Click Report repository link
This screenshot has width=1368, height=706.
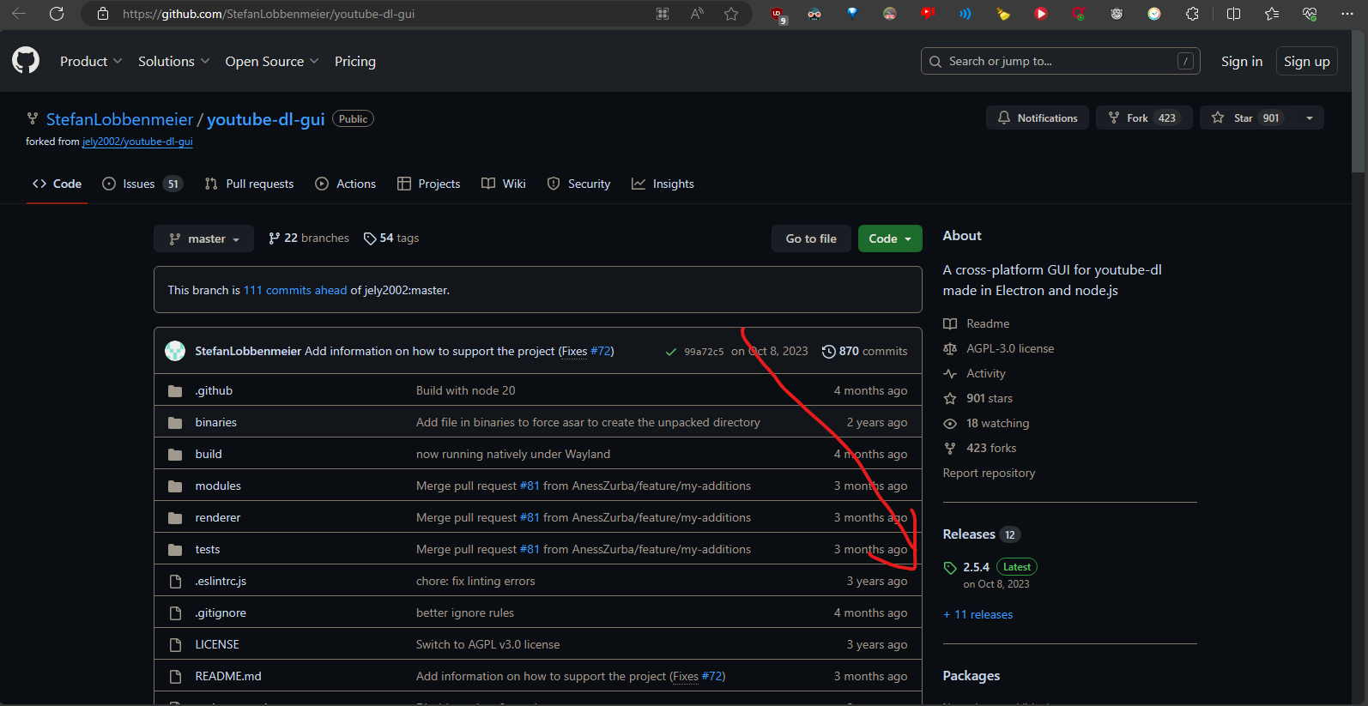point(989,473)
